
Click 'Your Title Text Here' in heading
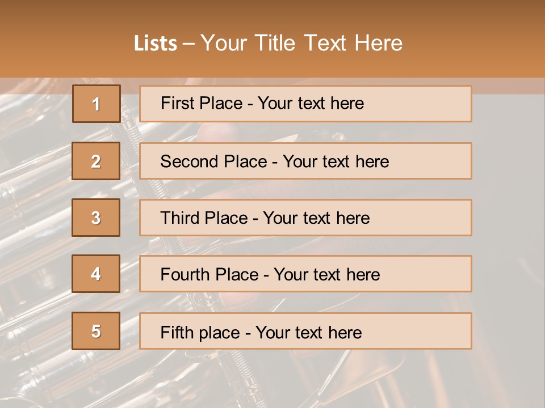point(301,43)
